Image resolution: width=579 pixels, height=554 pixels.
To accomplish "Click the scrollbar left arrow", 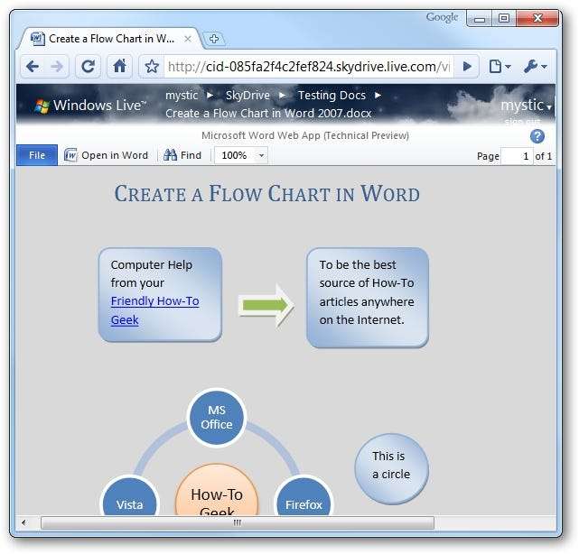I will 24,522.
